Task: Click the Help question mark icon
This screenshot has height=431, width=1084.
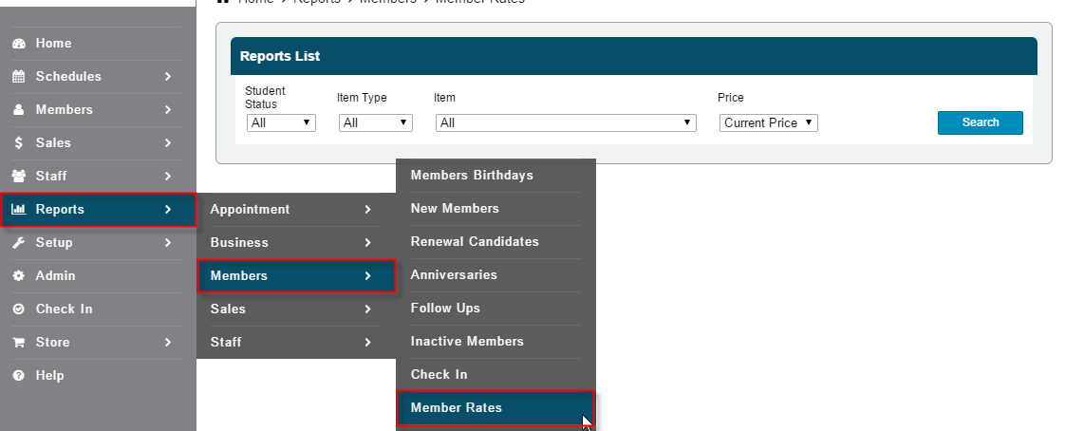Action: pos(18,376)
